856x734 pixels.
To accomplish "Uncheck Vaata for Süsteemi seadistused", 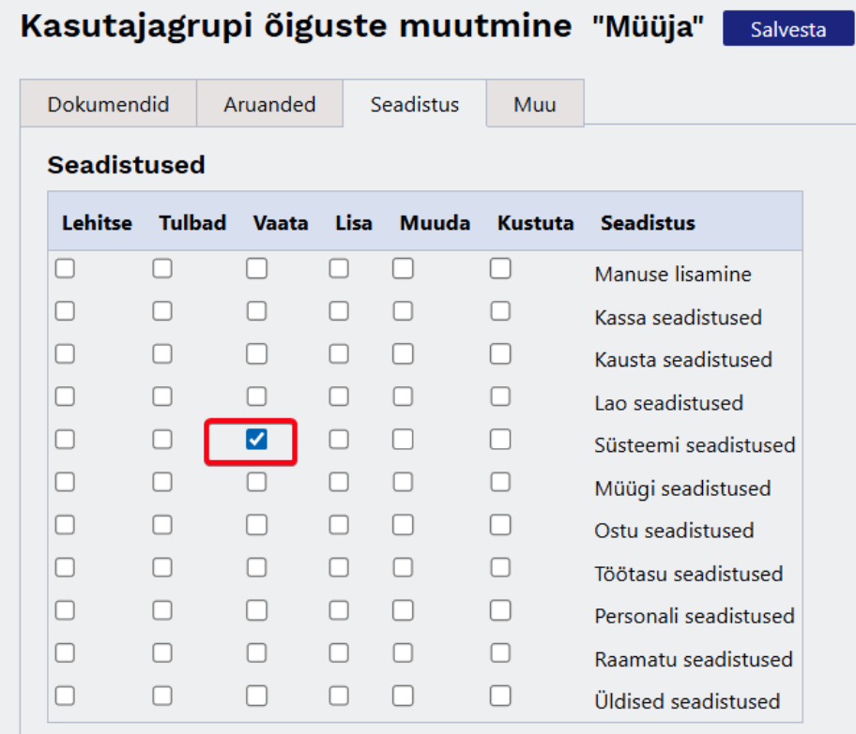I will pyautogui.click(x=256, y=440).
